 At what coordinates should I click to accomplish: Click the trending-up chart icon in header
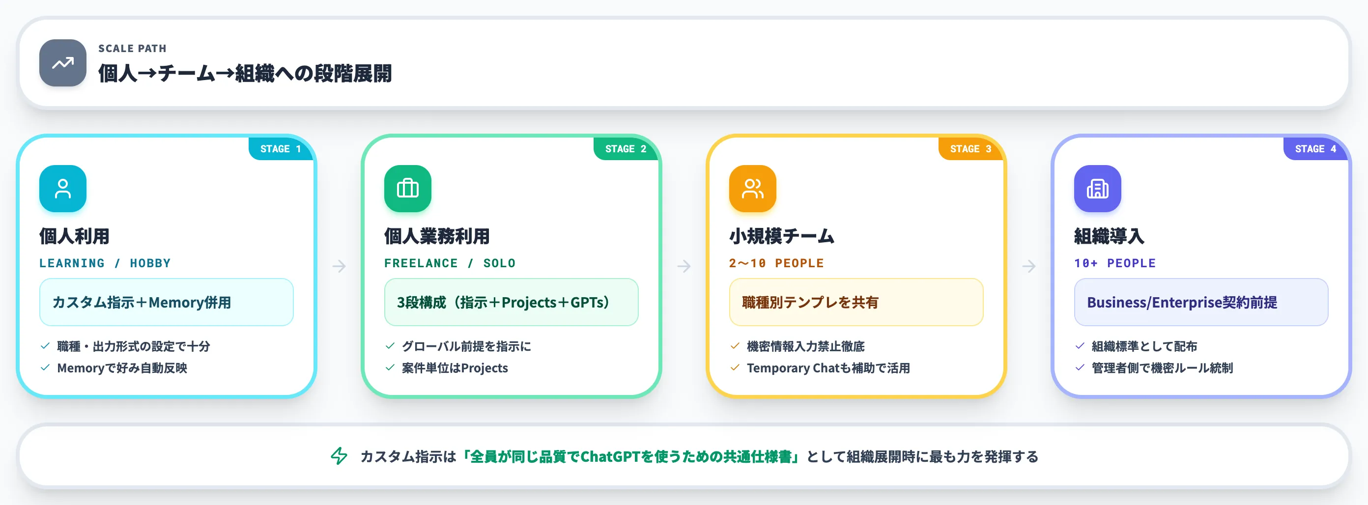click(63, 63)
